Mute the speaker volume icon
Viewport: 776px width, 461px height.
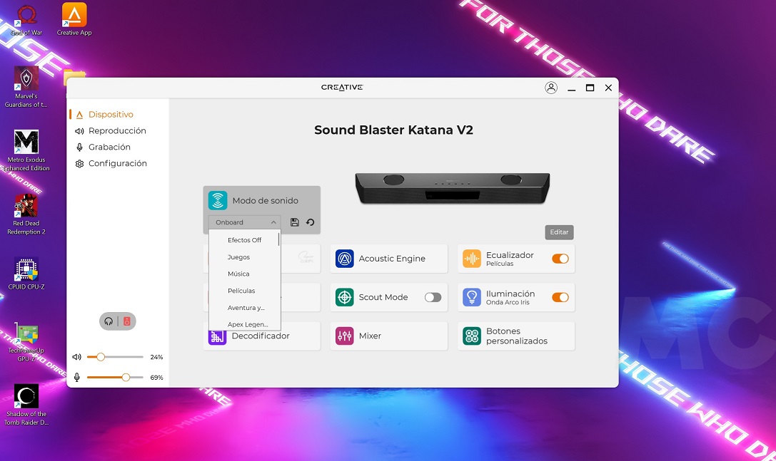(77, 357)
